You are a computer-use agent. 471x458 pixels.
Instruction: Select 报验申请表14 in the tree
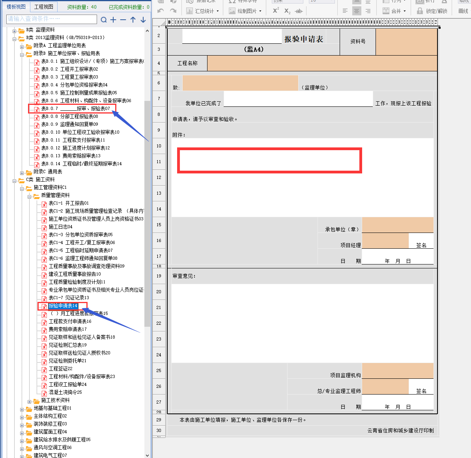63,305
